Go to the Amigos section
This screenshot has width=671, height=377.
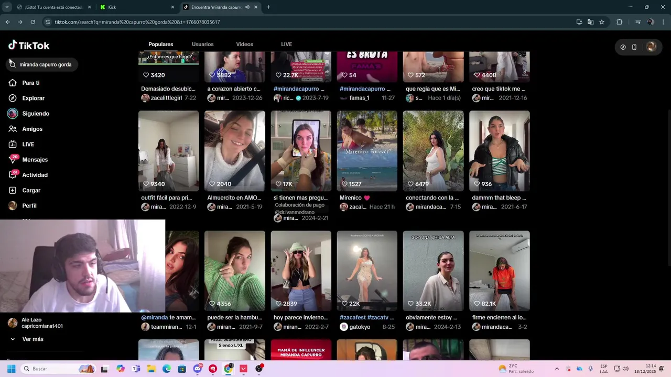pyautogui.click(x=26, y=129)
